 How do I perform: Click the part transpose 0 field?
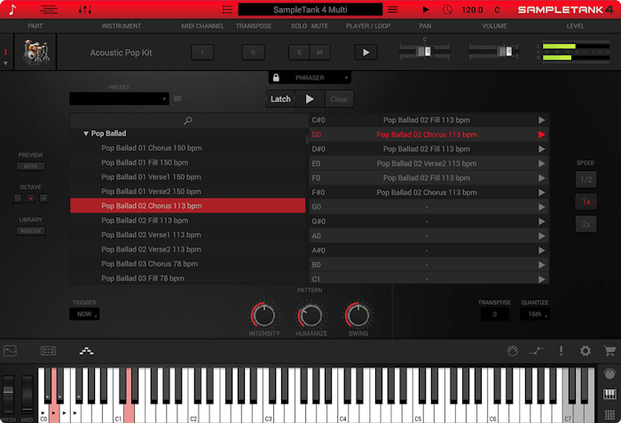tap(253, 52)
